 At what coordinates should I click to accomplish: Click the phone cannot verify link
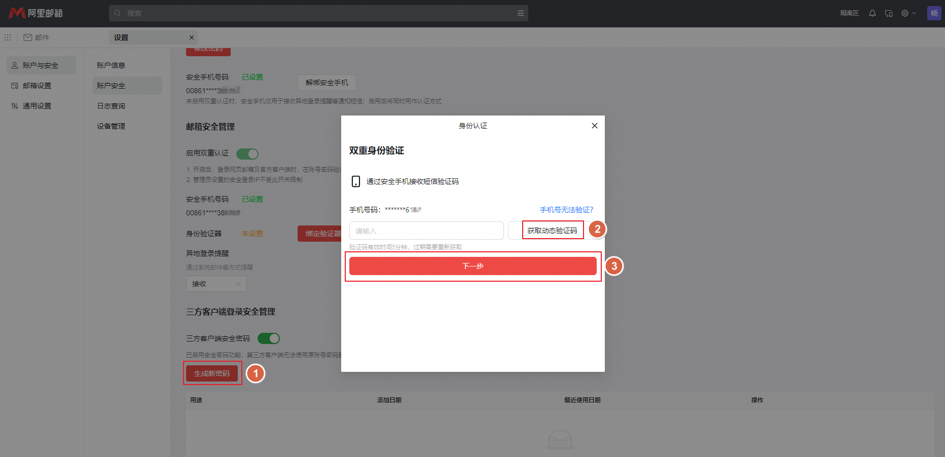566,210
